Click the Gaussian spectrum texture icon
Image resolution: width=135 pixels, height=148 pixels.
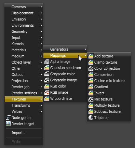pos(47,68)
